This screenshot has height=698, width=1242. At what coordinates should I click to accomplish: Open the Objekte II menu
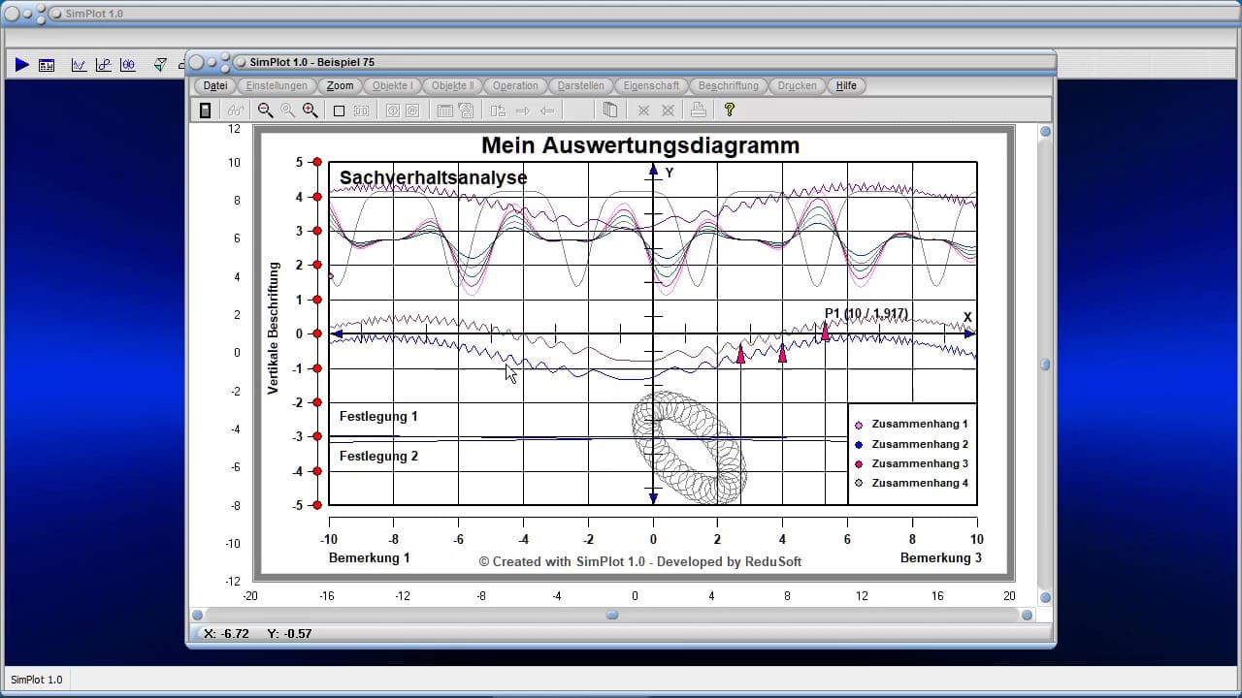452,85
